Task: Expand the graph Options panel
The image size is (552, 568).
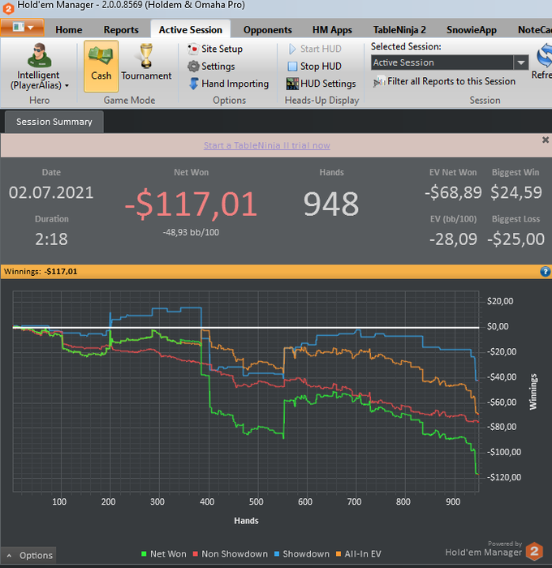Action: click(x=29, y=555)
